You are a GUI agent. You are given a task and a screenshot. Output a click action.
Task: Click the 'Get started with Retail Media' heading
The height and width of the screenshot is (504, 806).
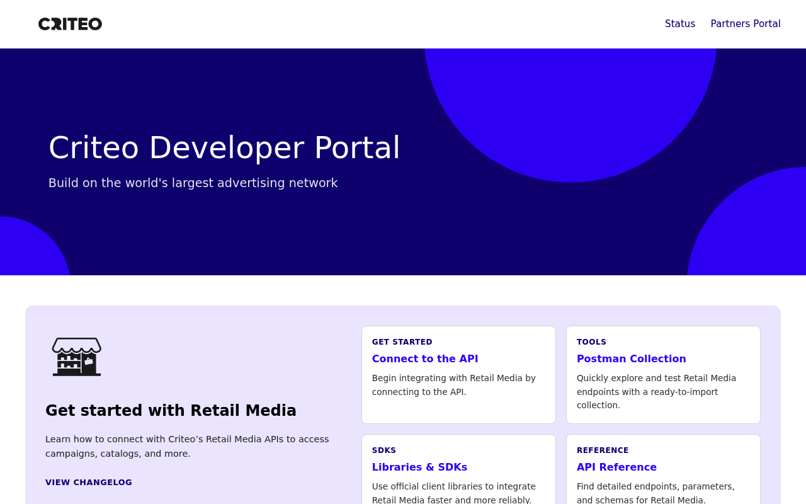[x=171, y=411]
